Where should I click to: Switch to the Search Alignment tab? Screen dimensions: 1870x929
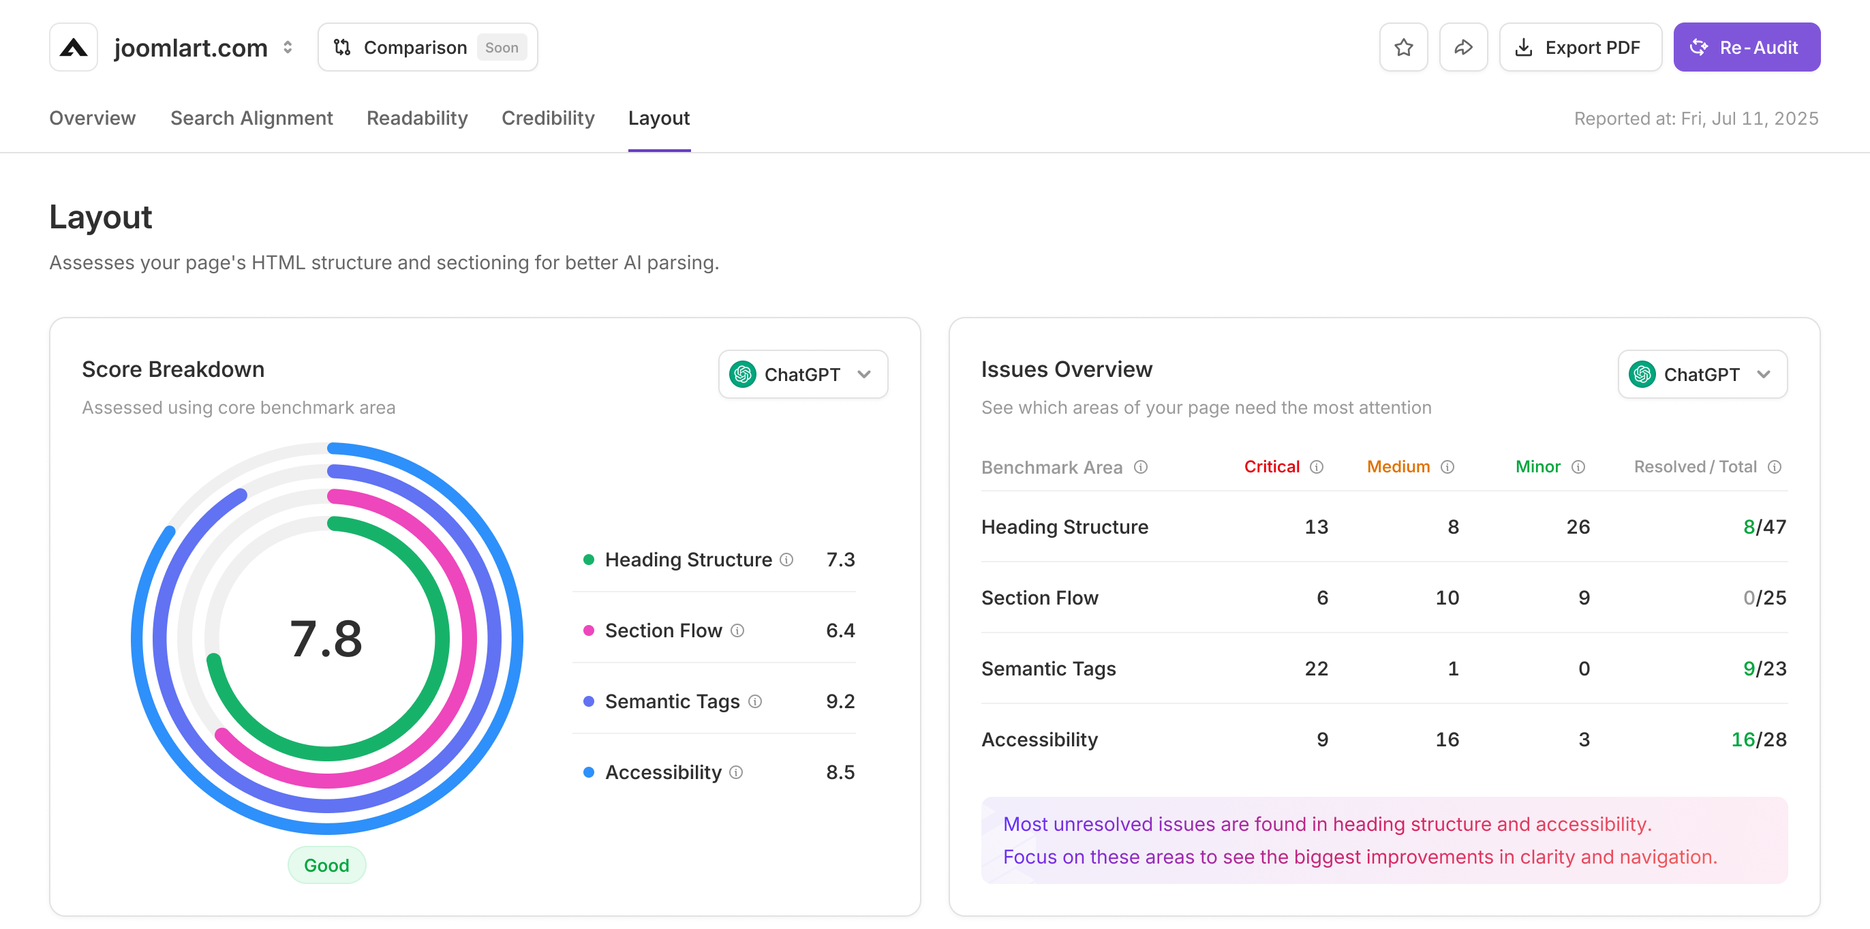point(251,119)
